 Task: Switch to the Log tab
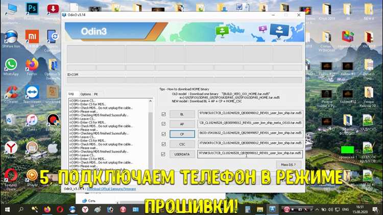[71, 94]
